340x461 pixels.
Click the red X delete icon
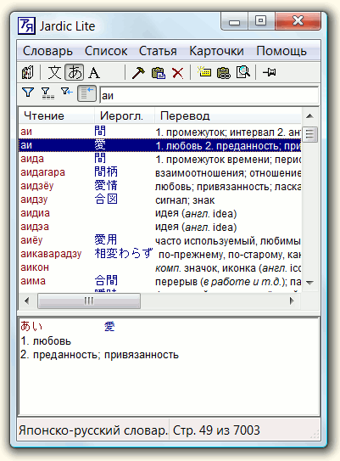(178, 73)
